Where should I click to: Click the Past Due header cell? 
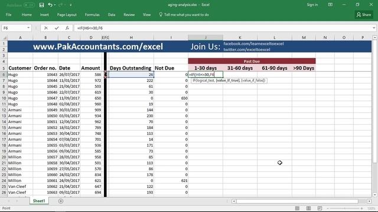click(252, 61)
